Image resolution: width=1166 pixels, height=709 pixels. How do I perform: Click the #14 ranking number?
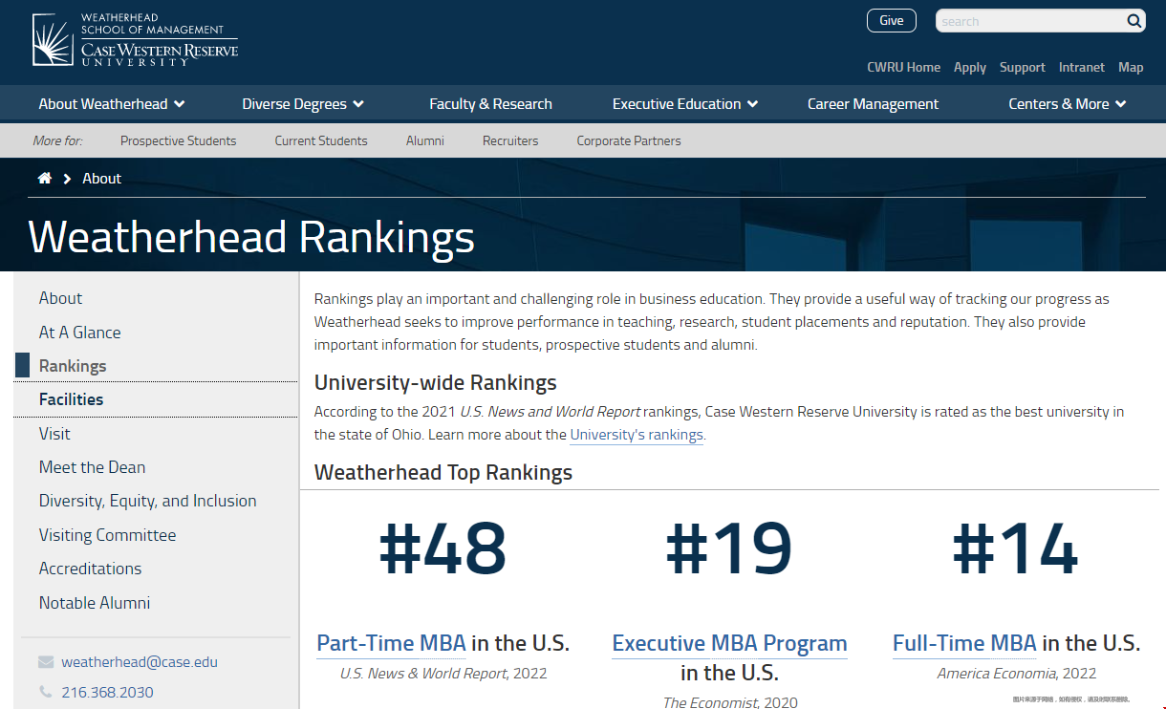[x=1015, y=549]
